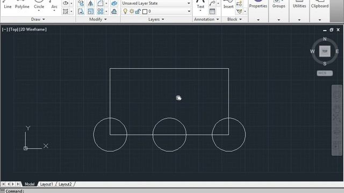344x193 pixels.
Task: Click the ellipse draw icon
Action: click(66, 3)
